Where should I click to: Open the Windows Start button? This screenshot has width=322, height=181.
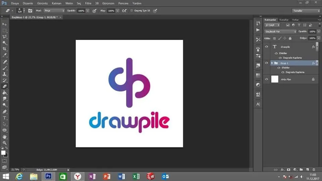pyautogui.click(x=6, y=177)
